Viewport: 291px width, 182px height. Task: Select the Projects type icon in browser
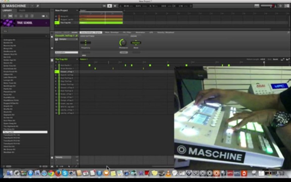[5, 16]
